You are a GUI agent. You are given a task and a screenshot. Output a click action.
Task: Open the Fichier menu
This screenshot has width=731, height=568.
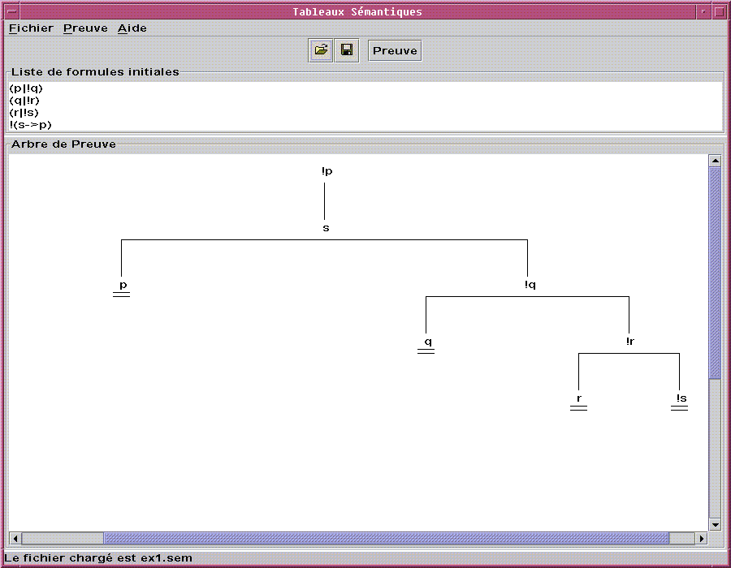coord(31,28)
